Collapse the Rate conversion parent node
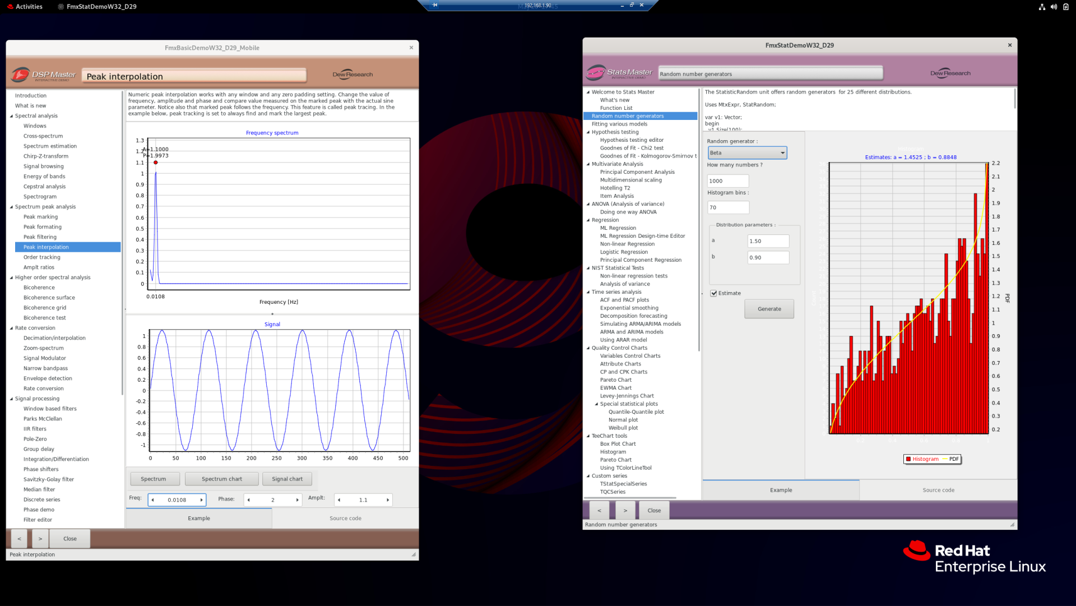 coord(11,328)
